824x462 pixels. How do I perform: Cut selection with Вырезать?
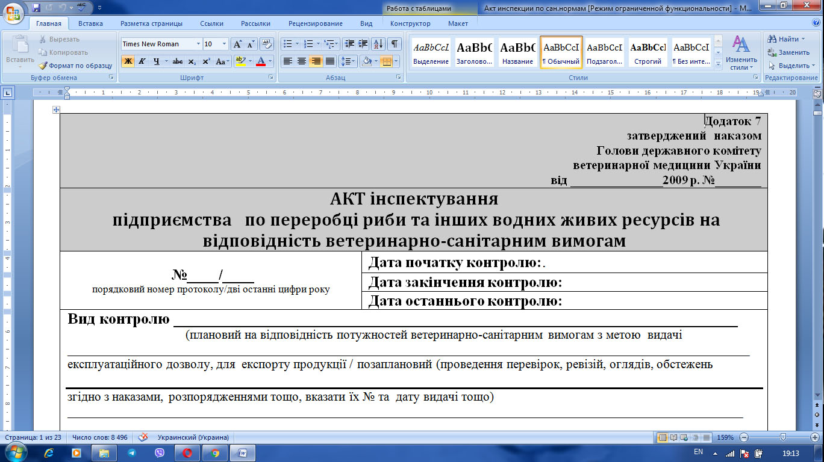coord(59,39)
